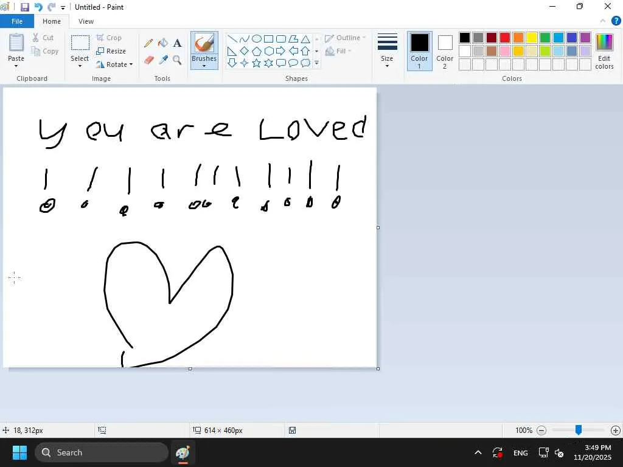Open Customize Quick Access Toolbar dropdown
Viewport: 623px width, 467px height.
click(63, 7)
